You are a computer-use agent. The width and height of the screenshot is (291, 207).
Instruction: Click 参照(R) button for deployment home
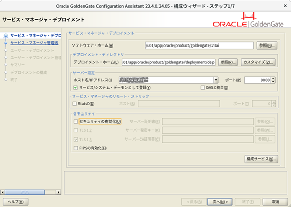point(228,62)
